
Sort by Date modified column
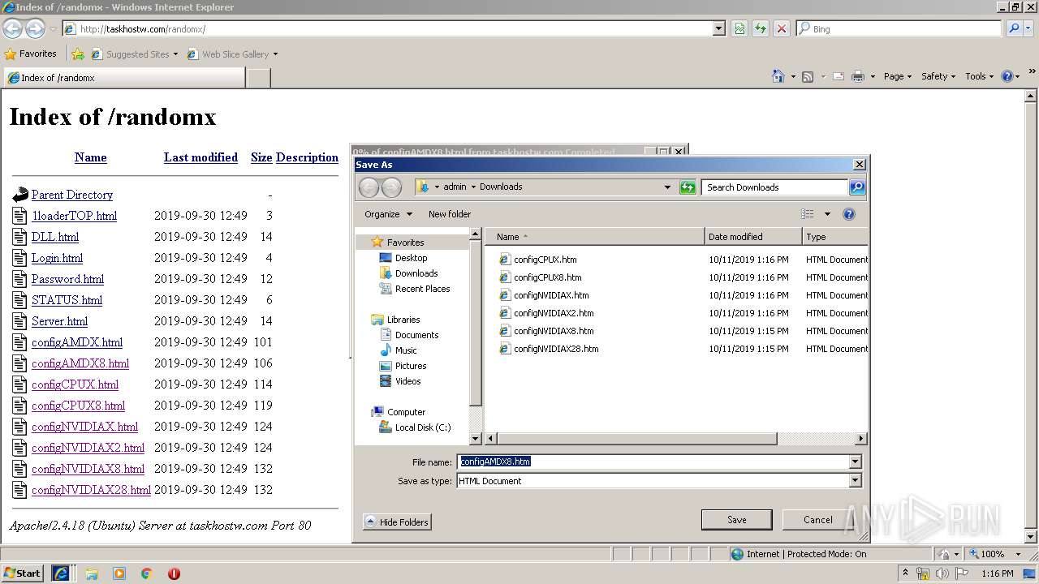753,237
